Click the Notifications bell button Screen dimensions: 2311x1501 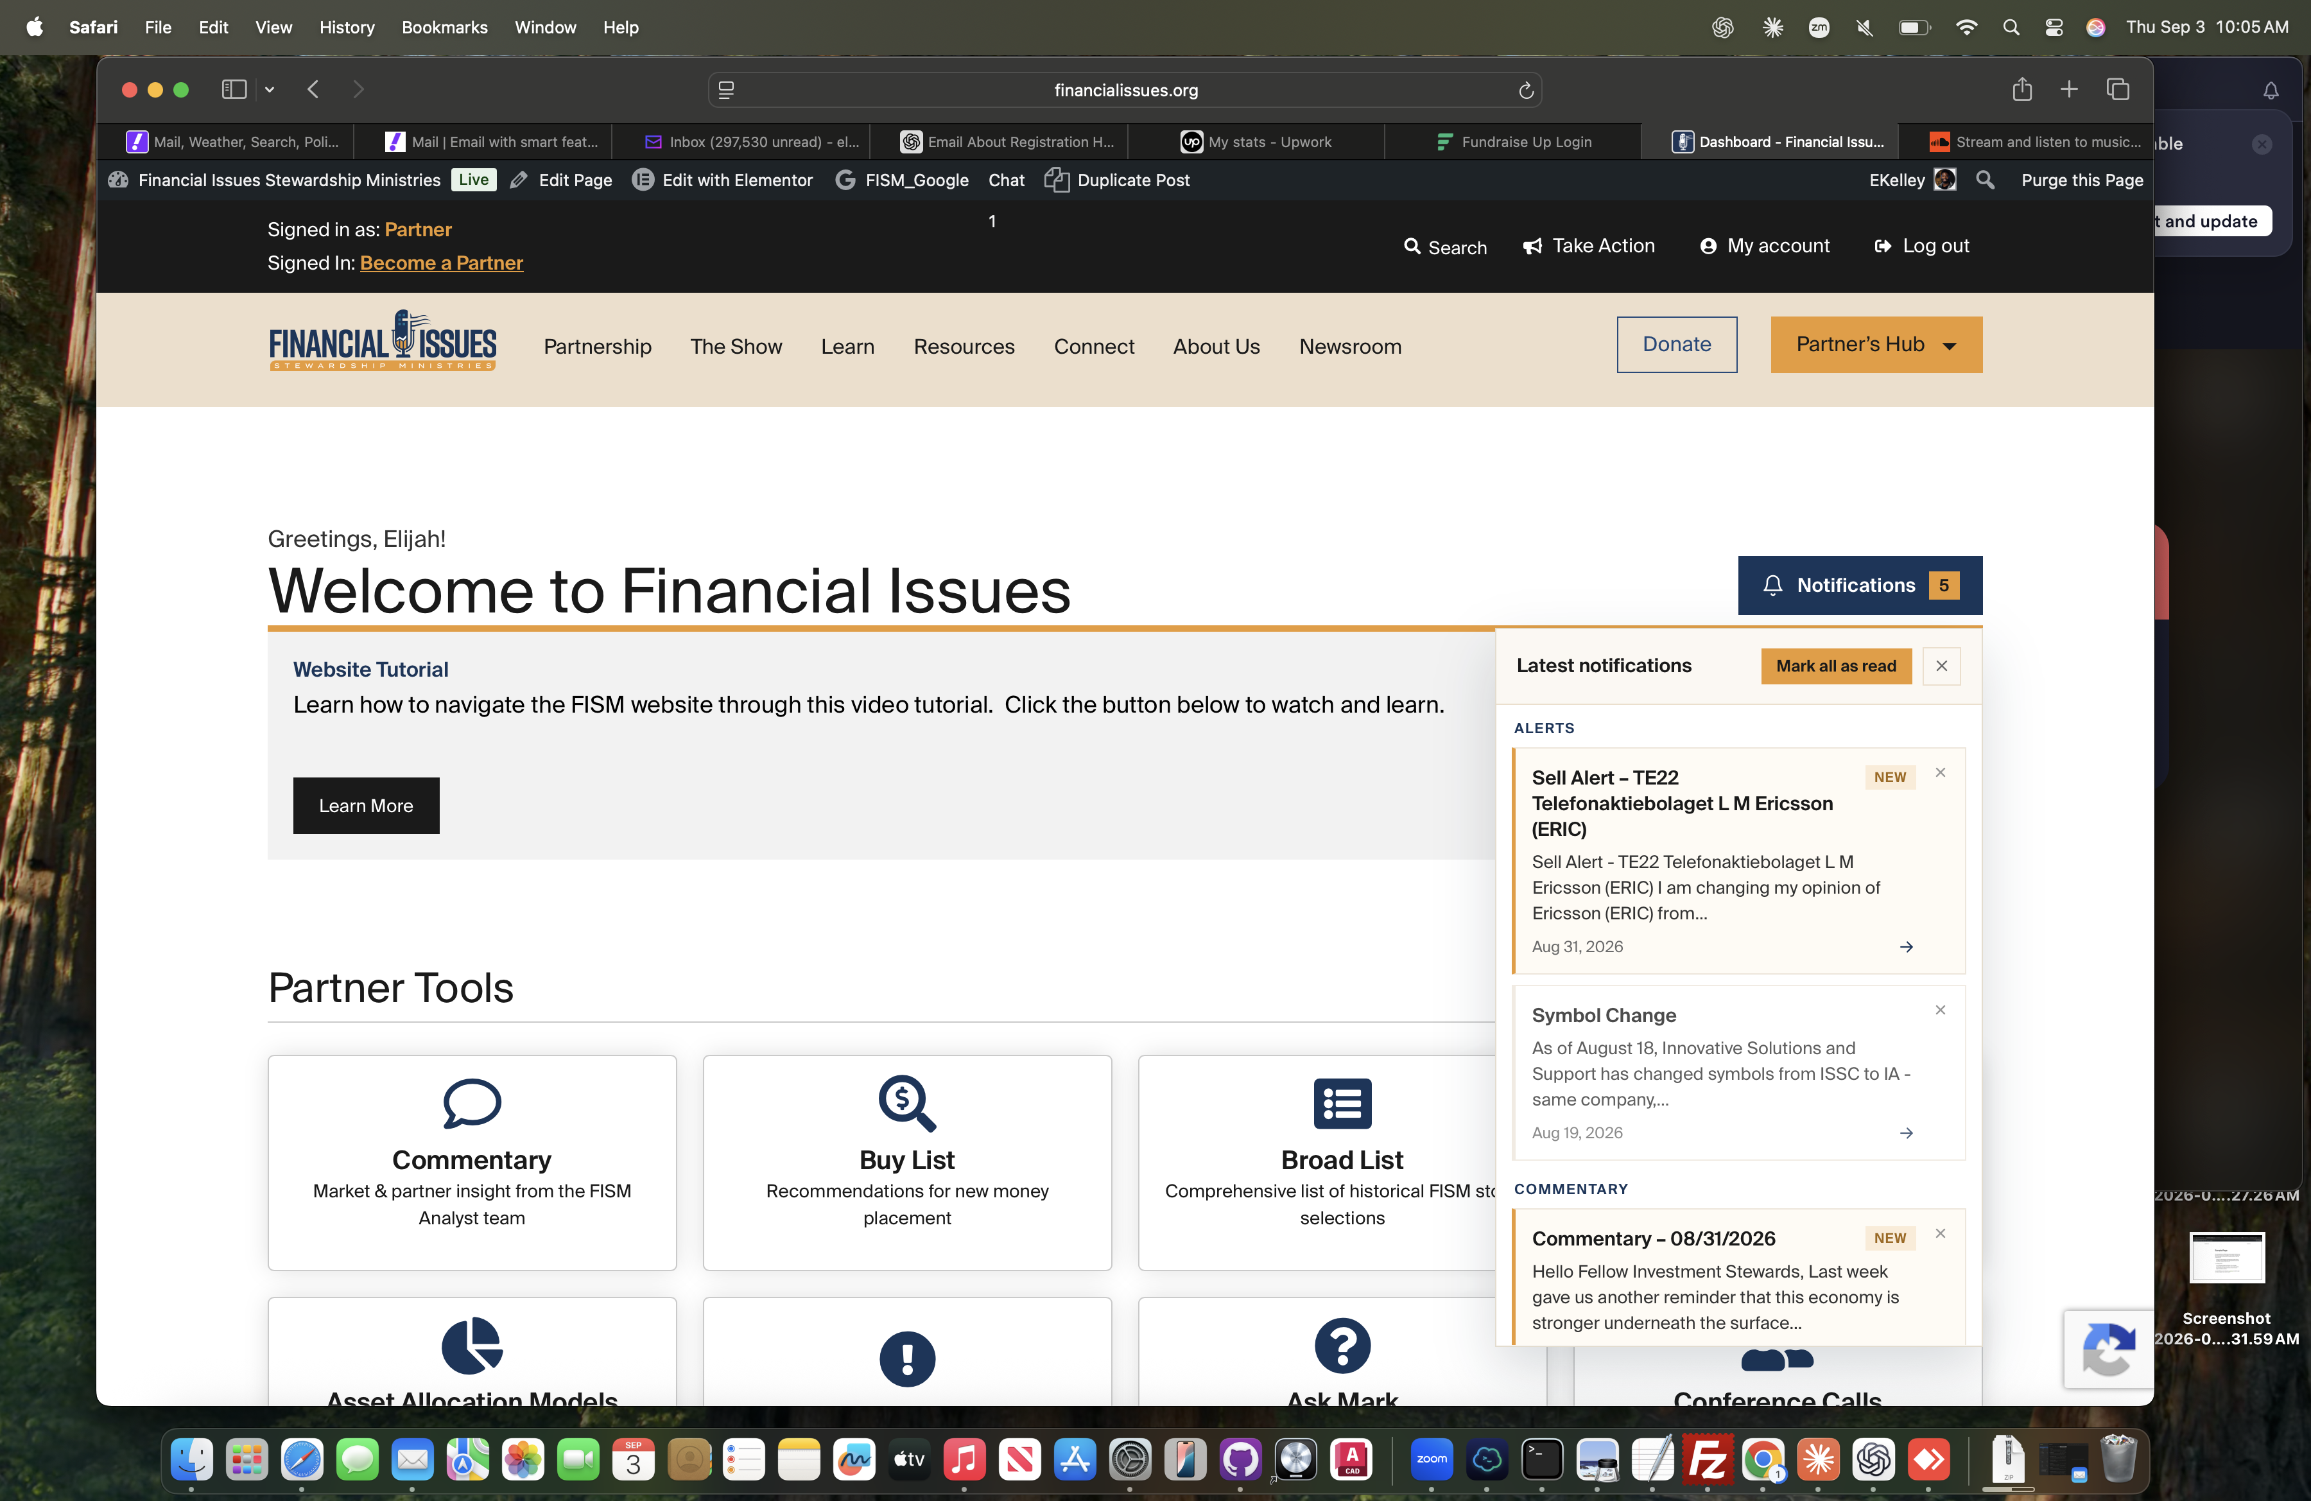[x=1860, y=584]
